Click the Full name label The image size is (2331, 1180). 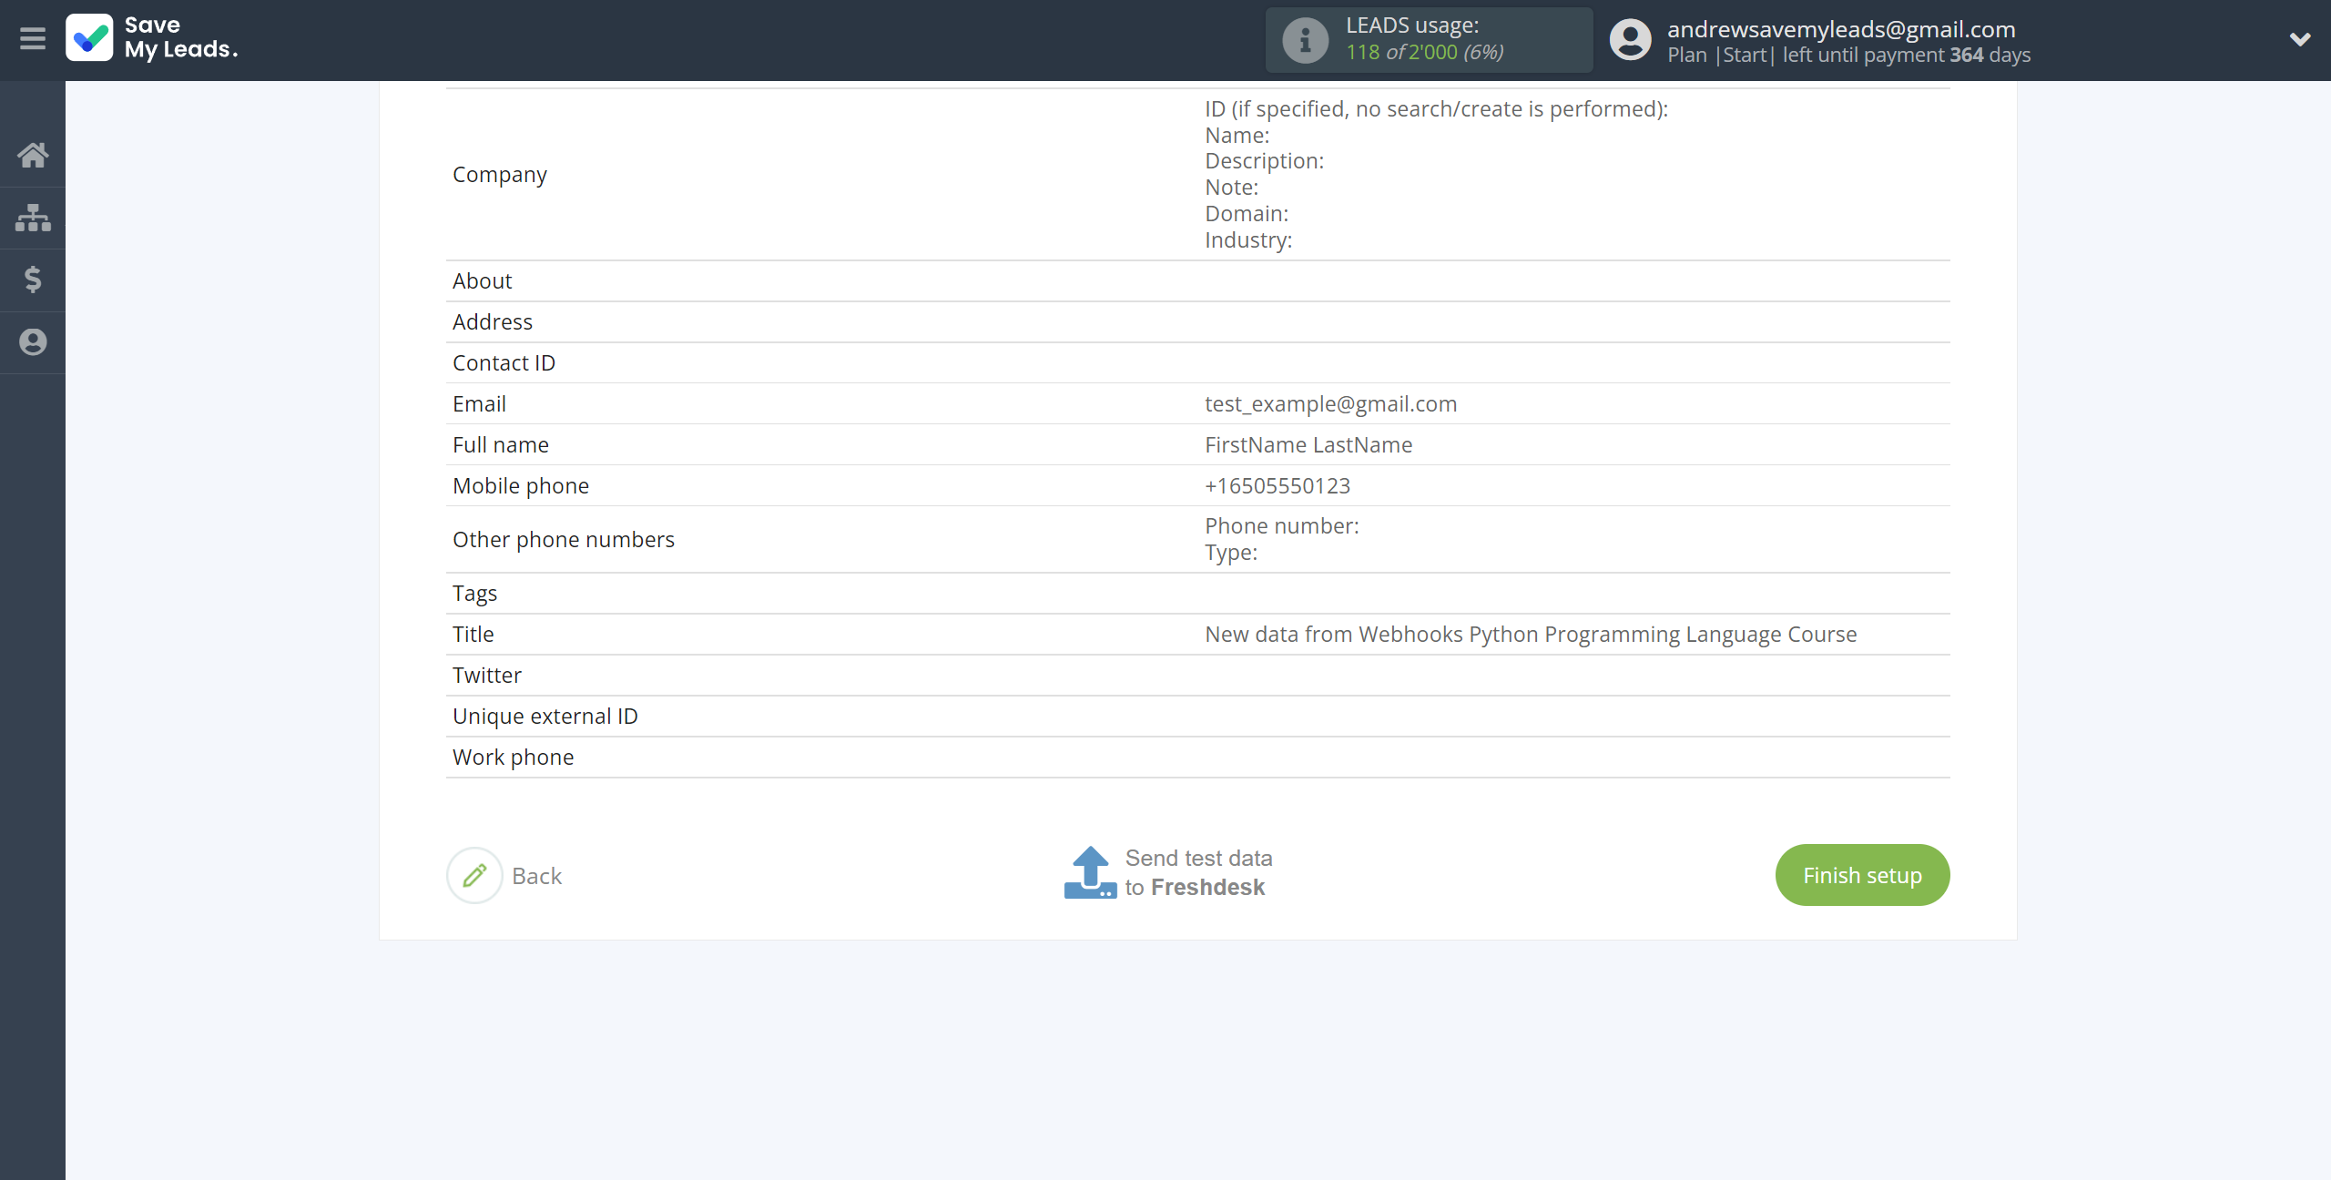(501, 445)
